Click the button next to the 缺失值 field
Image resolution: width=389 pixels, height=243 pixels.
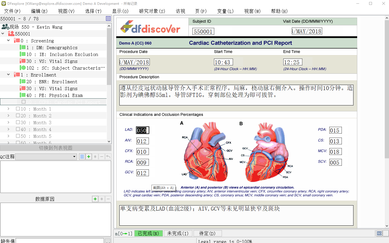pyautogui.click(x=108, y=241)
